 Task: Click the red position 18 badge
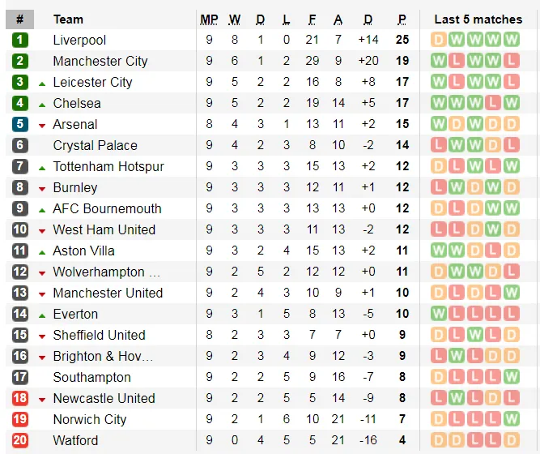pos(20,398)
